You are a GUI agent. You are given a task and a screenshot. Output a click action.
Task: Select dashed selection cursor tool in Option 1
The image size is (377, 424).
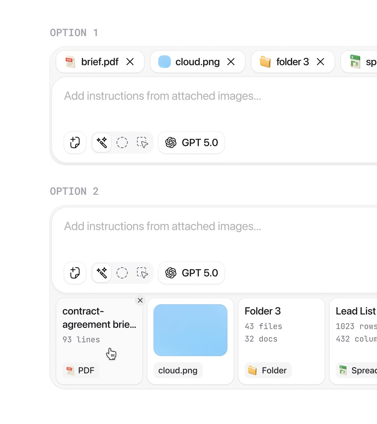[x=142, y=143]
